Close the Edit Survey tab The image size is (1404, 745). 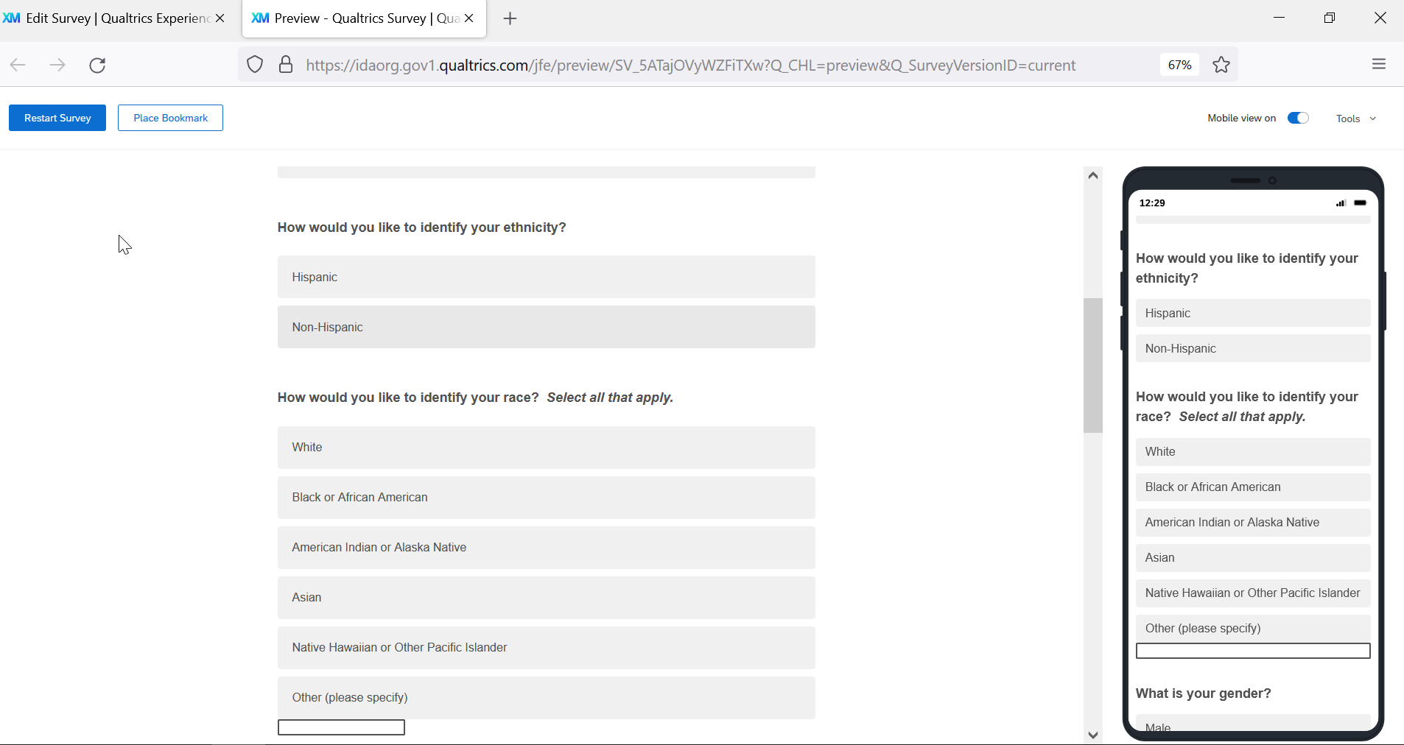[220, 18]
